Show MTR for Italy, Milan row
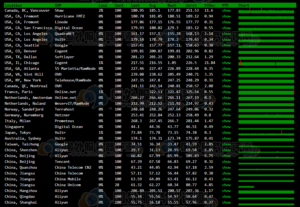Viewport: 300px width, 207px height. click(226, 121)
